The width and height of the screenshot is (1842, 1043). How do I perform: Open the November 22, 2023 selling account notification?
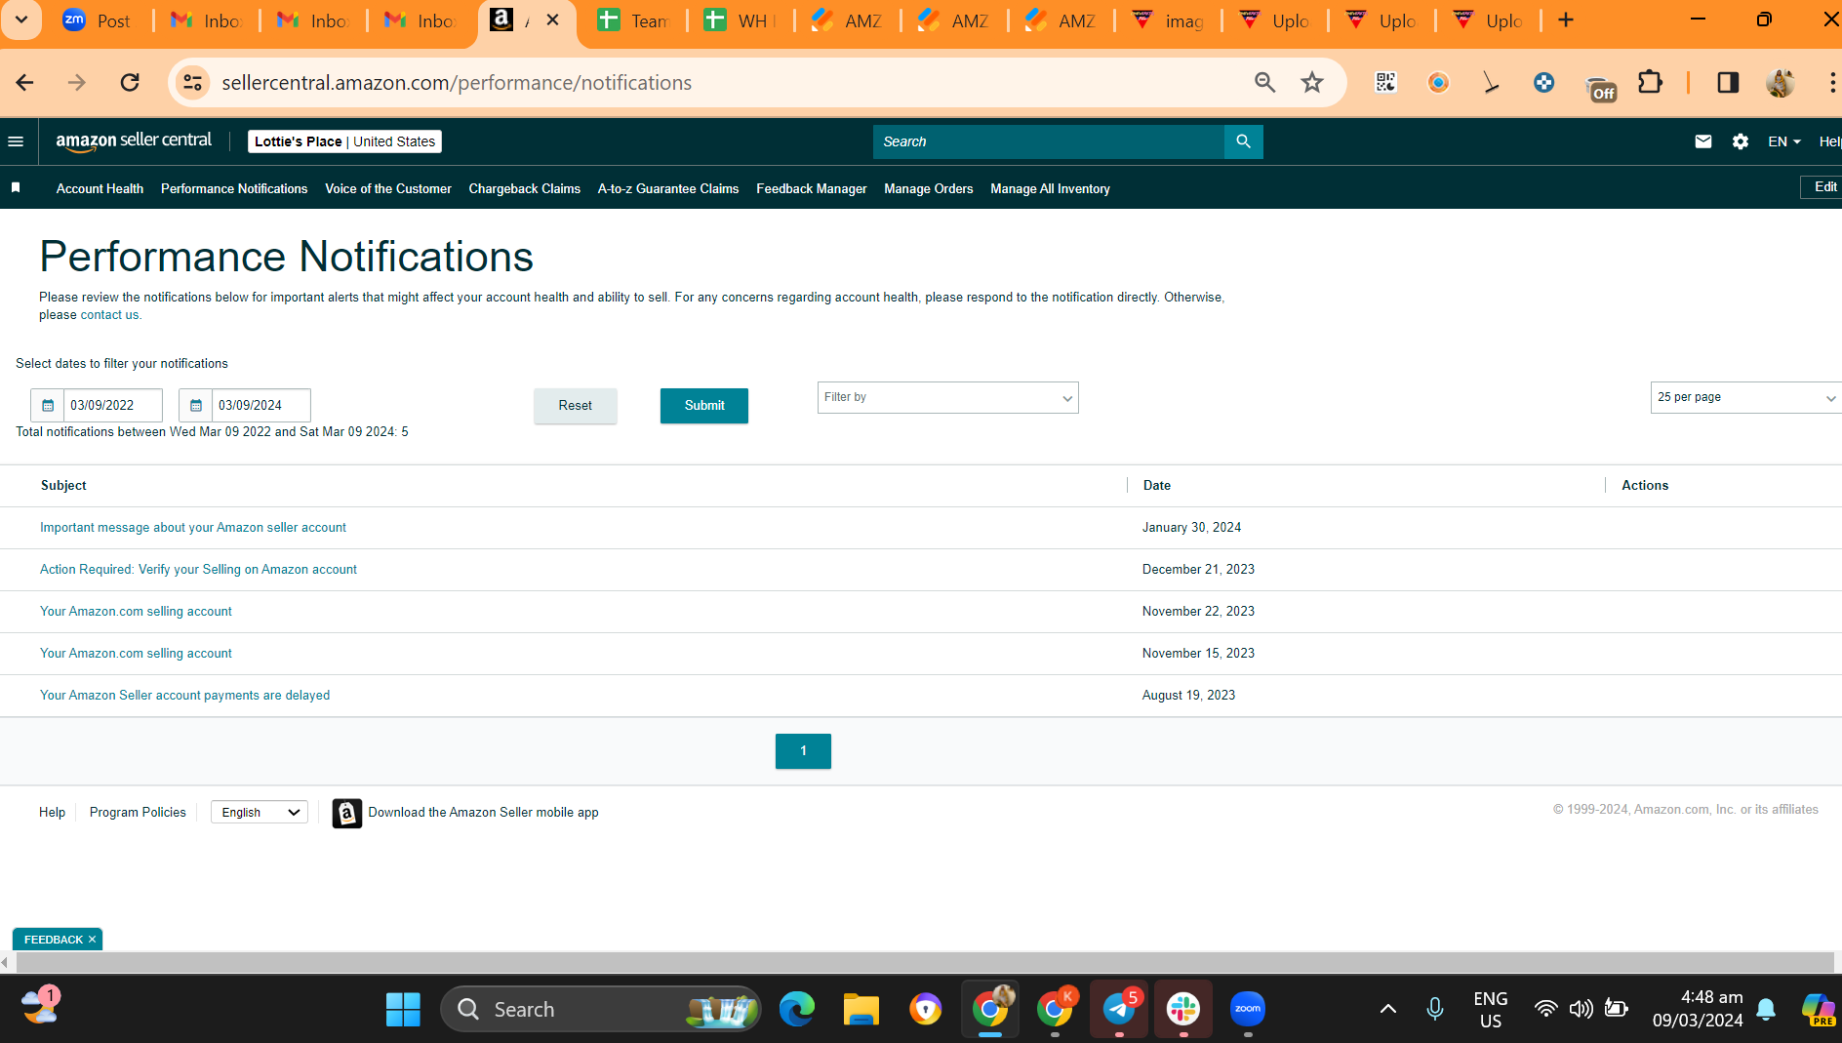[x=136, y=612]
